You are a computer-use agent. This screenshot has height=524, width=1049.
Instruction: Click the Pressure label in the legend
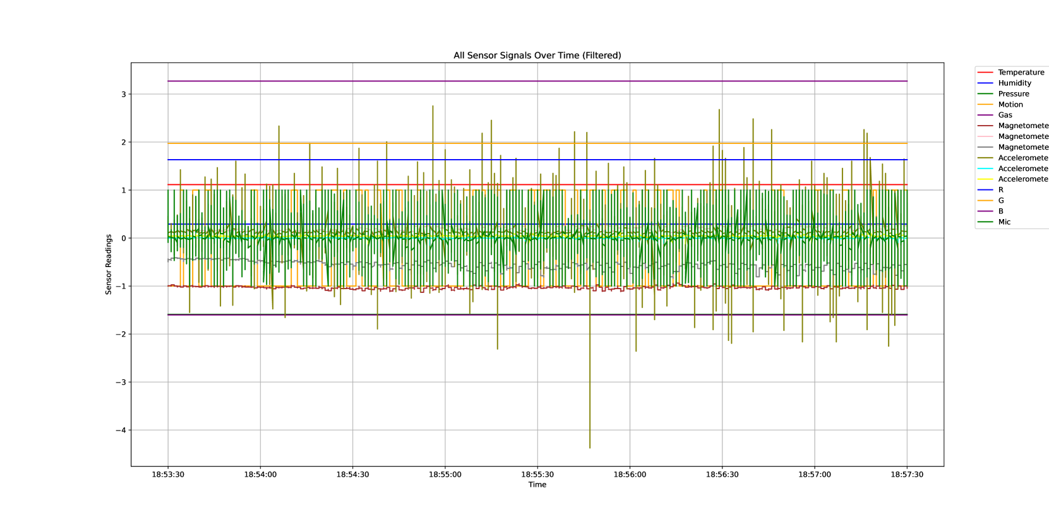[1013, 94]
